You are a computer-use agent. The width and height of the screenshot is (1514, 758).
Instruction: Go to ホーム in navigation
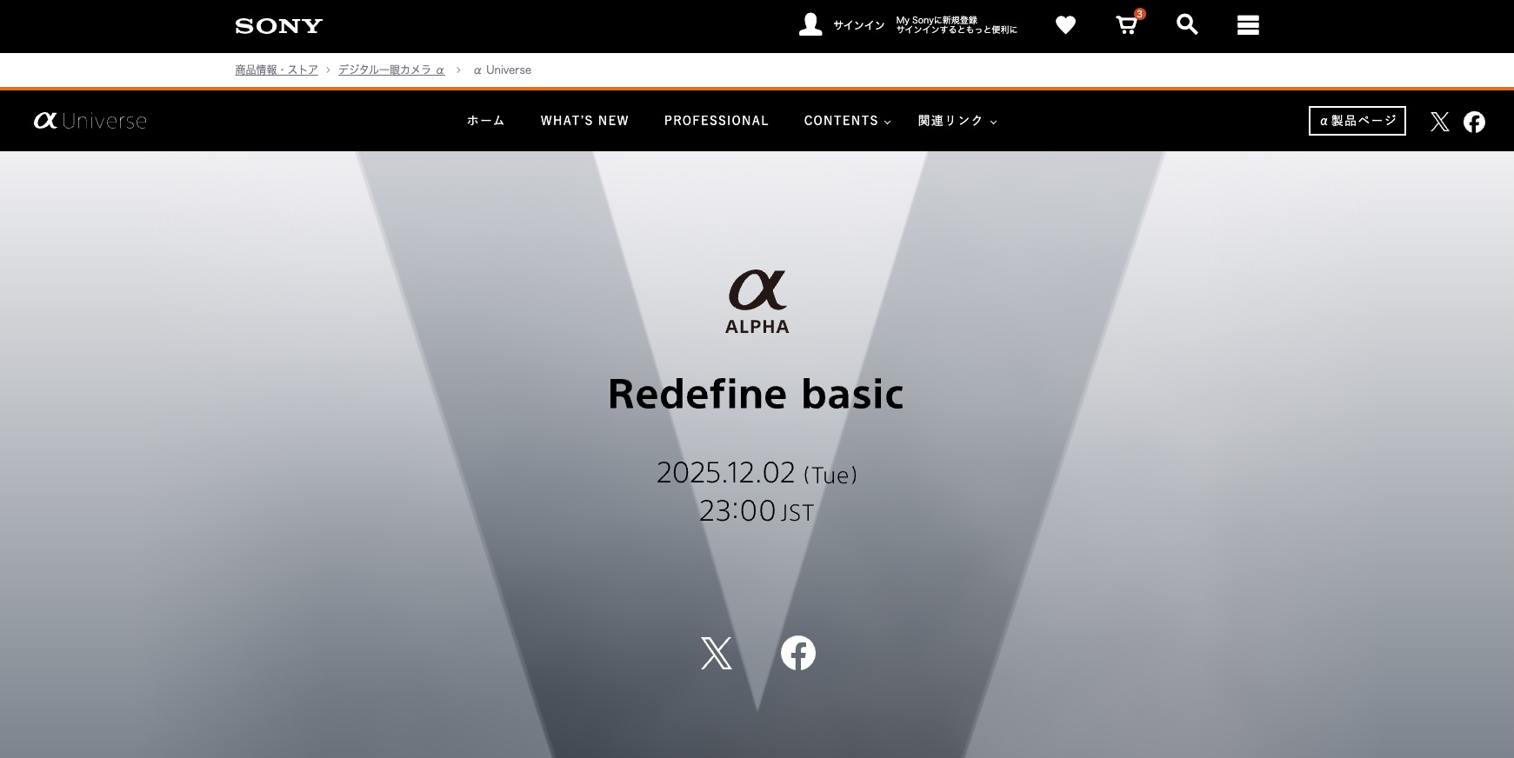coord(486,121)
